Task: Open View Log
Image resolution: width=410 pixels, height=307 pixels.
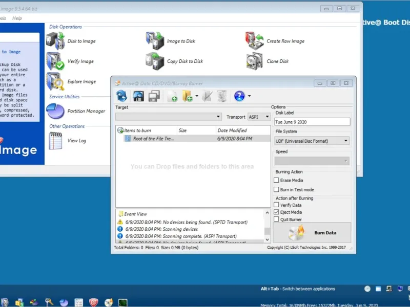Action: [x=56, y=141]
